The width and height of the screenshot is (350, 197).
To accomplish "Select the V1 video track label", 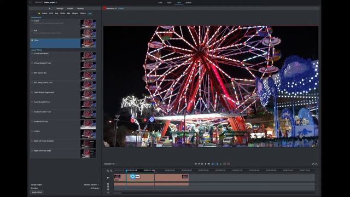I will 108,178.
